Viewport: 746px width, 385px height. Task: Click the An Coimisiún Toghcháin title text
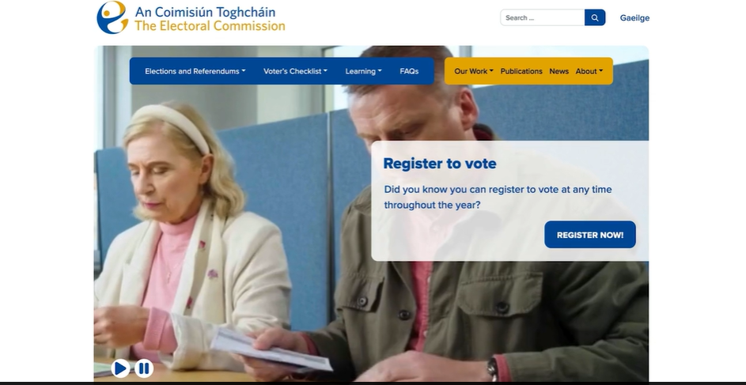[x=205, y=12]
